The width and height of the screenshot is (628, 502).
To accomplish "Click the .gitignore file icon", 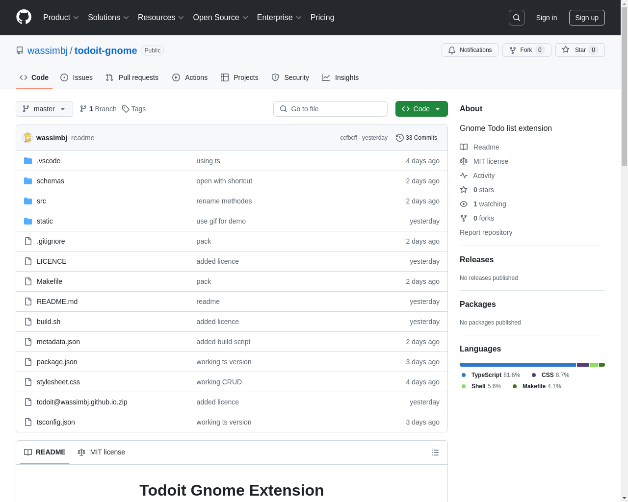I will tap(28, 241).
